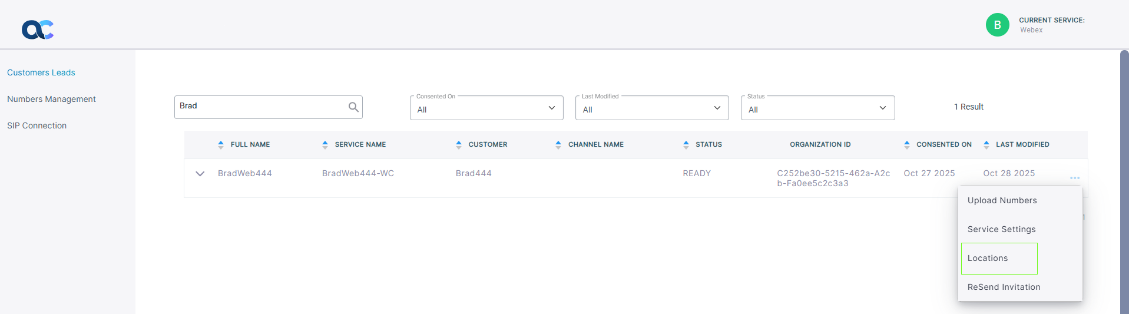
Task: Click the three-dots row actions icon
Action: 1074,178
